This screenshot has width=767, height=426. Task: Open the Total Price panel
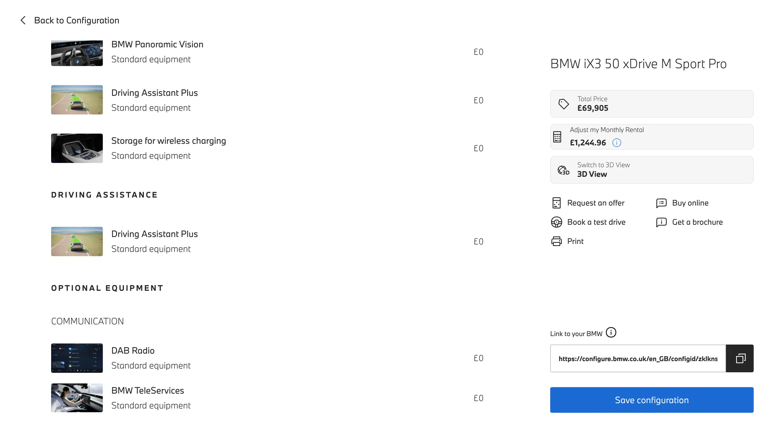coord(652,104)
